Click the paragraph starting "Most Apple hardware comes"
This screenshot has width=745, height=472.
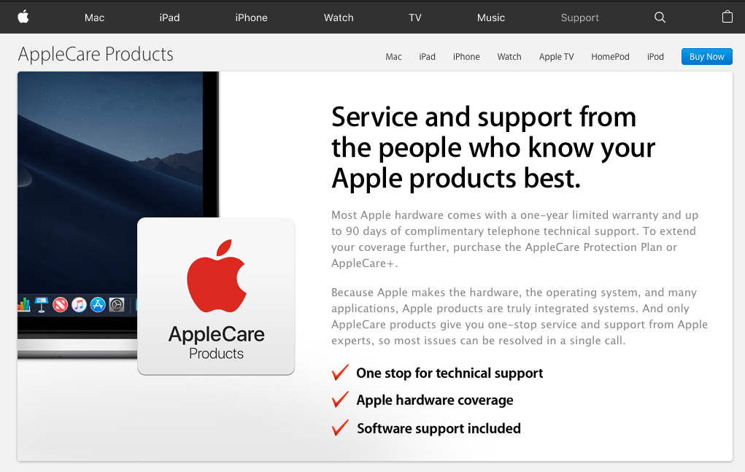[x=515, y=239]
